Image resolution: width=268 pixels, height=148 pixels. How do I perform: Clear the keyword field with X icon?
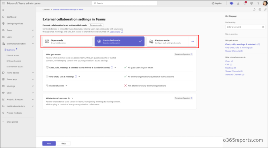[x=263, y=27]
